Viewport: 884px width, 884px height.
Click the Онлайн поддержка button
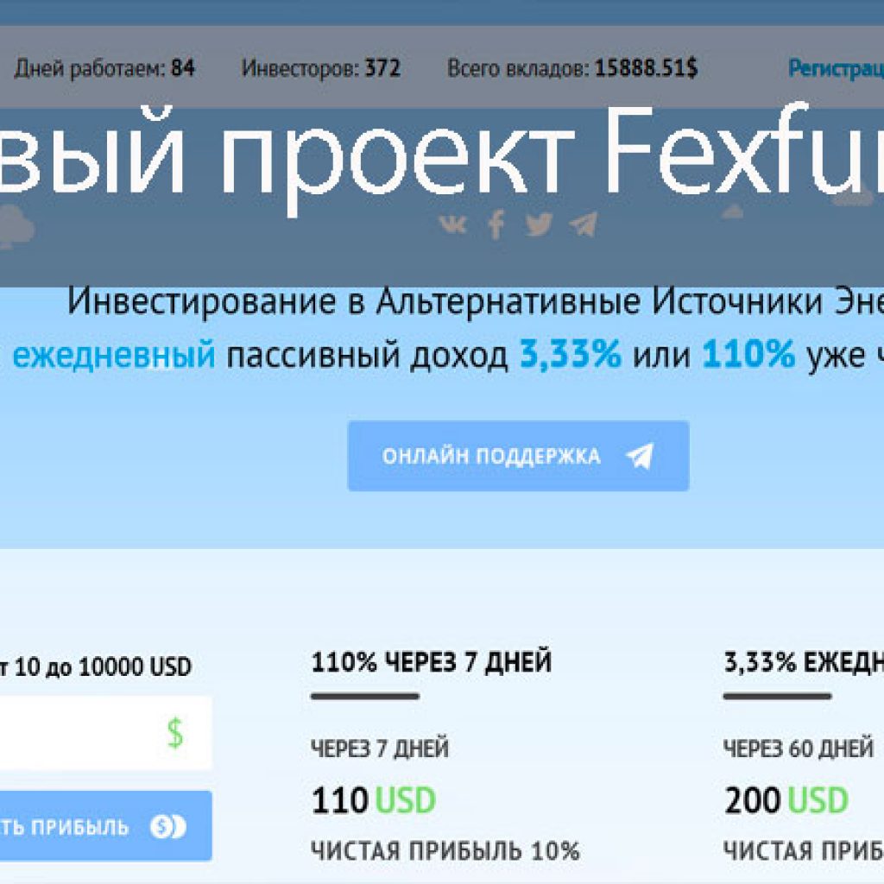click(x=518, y=456)
